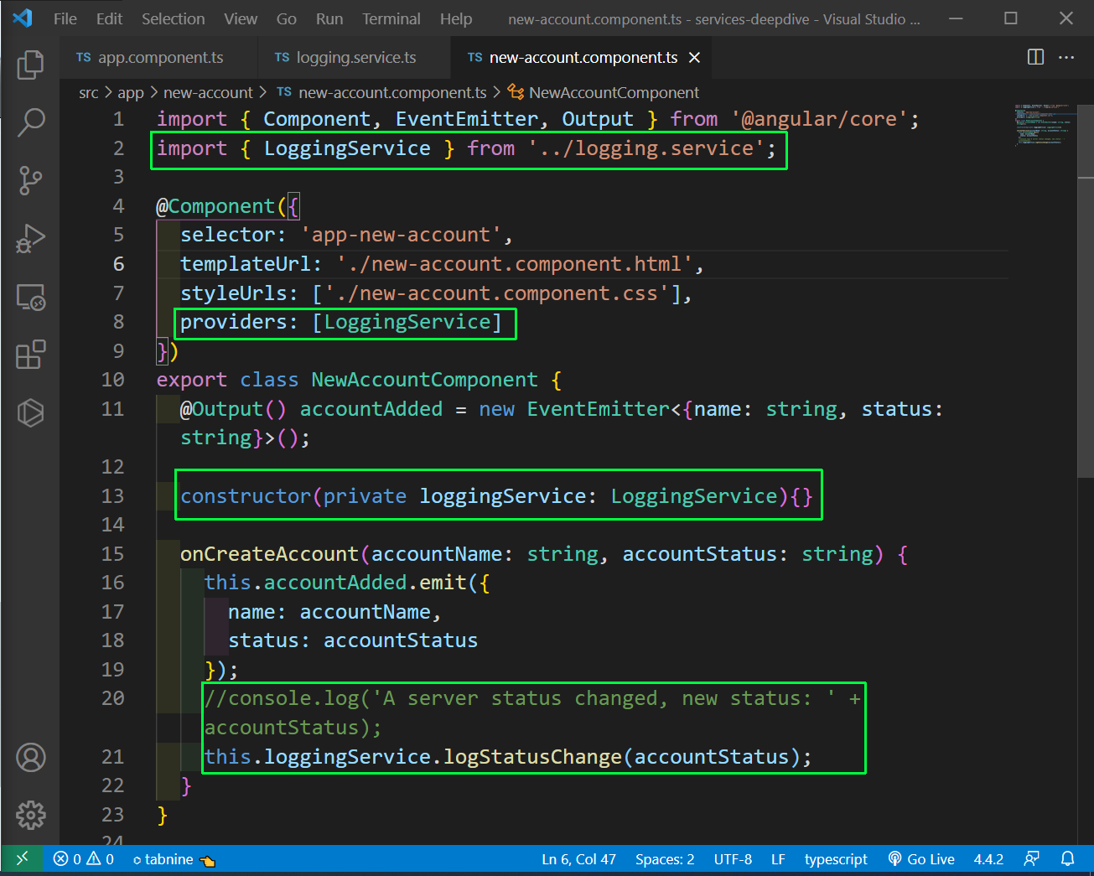Change indentation via Spaces: 2
This screenshot has height=876, width=1094.
click(x=665, y=859)
